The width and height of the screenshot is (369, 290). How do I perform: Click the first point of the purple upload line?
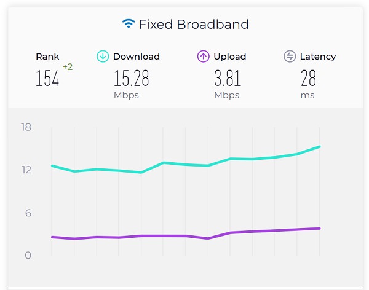pos(52,237)
